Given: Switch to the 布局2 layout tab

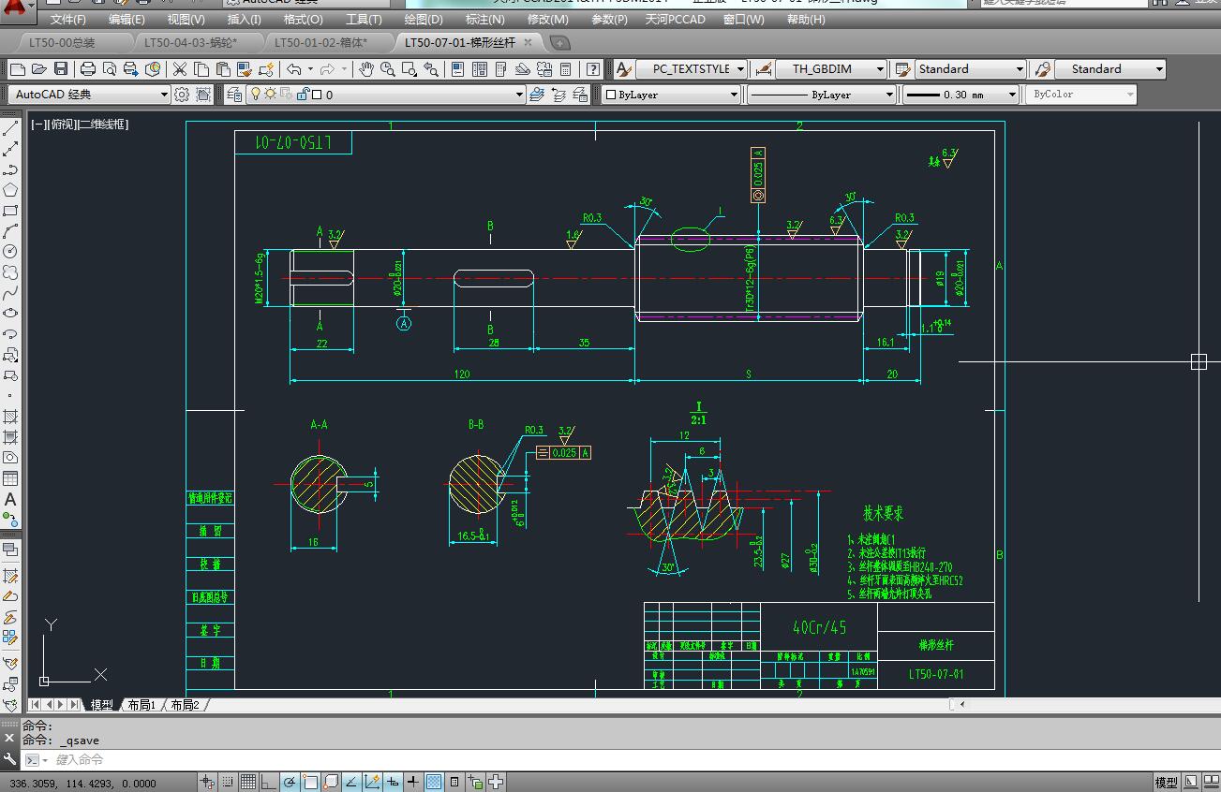Looking at the screenshot, I should pos(185,705).
